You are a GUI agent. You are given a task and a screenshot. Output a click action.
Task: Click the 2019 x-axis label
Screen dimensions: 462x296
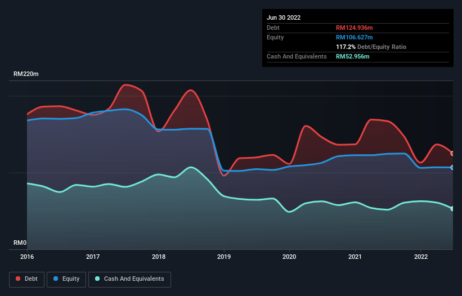[x=224, y=257]
